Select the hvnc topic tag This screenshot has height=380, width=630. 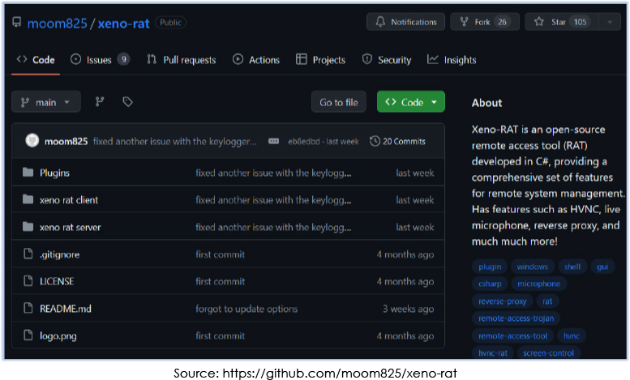[x=572, y=335]
